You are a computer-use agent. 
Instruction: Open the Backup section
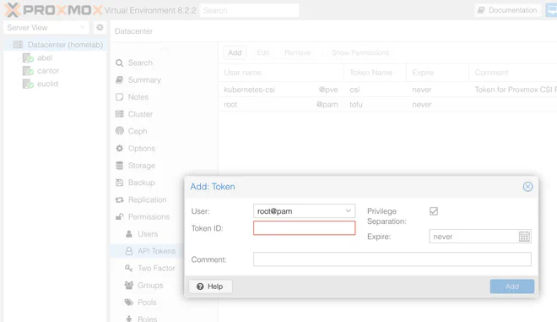coord(141,183)
